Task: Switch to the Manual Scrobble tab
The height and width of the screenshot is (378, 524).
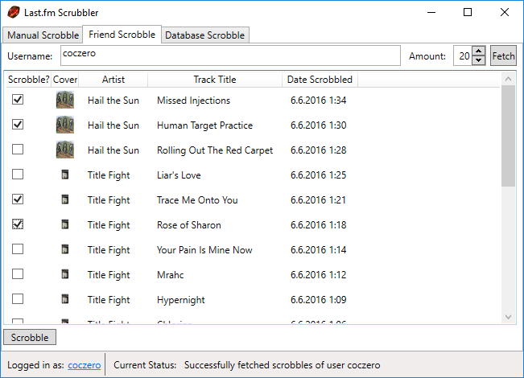Action: (43, 35)
